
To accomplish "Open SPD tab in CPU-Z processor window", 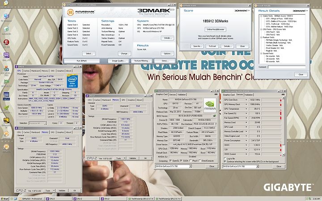I will coord(53,71).
